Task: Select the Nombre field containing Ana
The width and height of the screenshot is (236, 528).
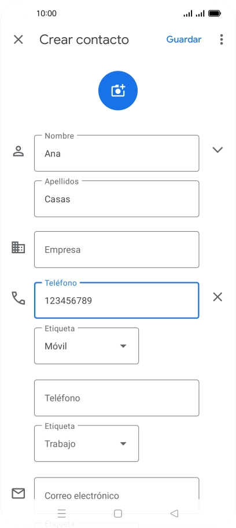Action: click(x=117, y=153)
